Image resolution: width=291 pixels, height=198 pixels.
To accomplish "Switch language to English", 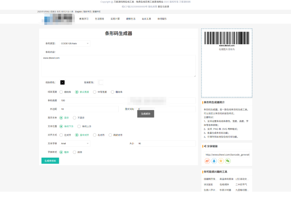I will [78, 11].
